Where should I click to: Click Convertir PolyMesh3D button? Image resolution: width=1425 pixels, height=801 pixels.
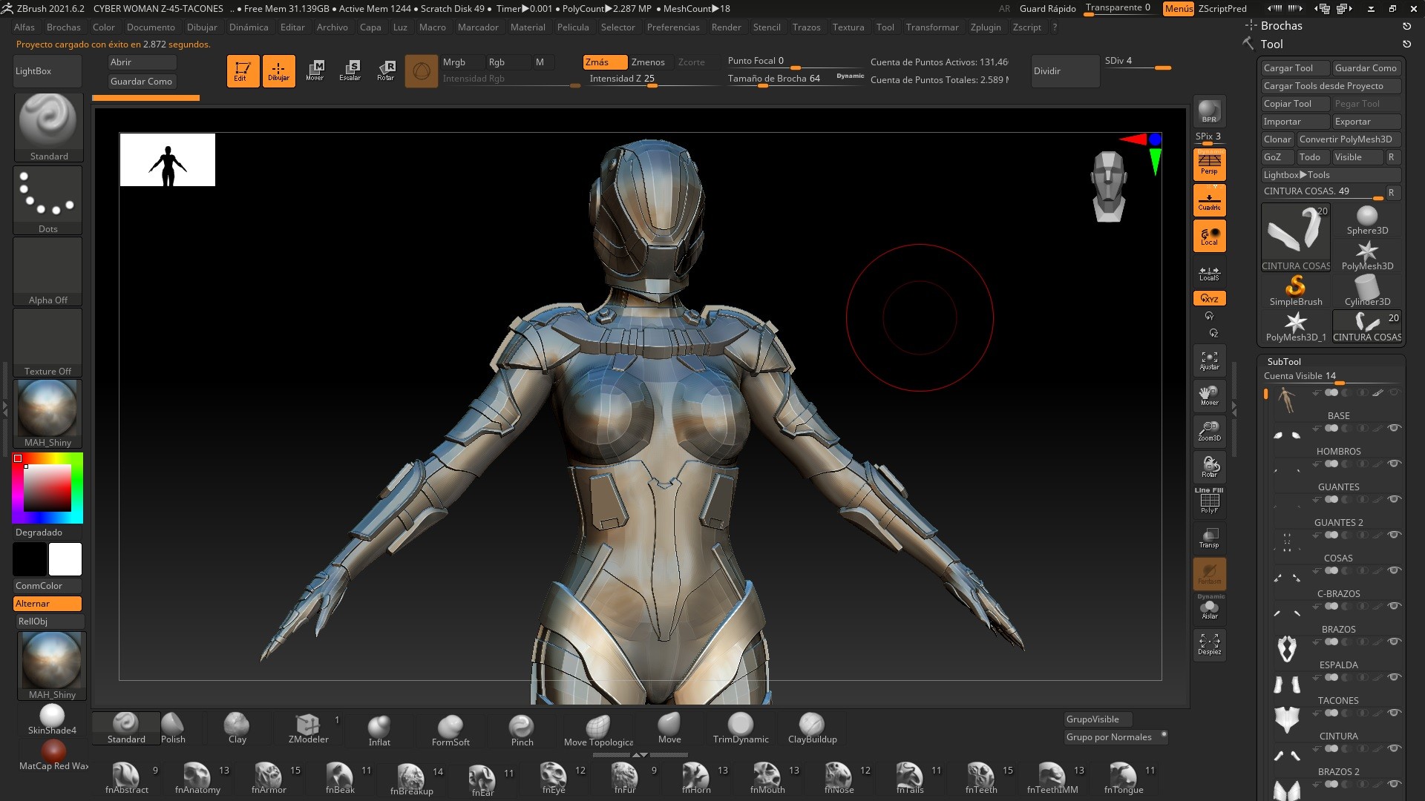coord(1349,139)
